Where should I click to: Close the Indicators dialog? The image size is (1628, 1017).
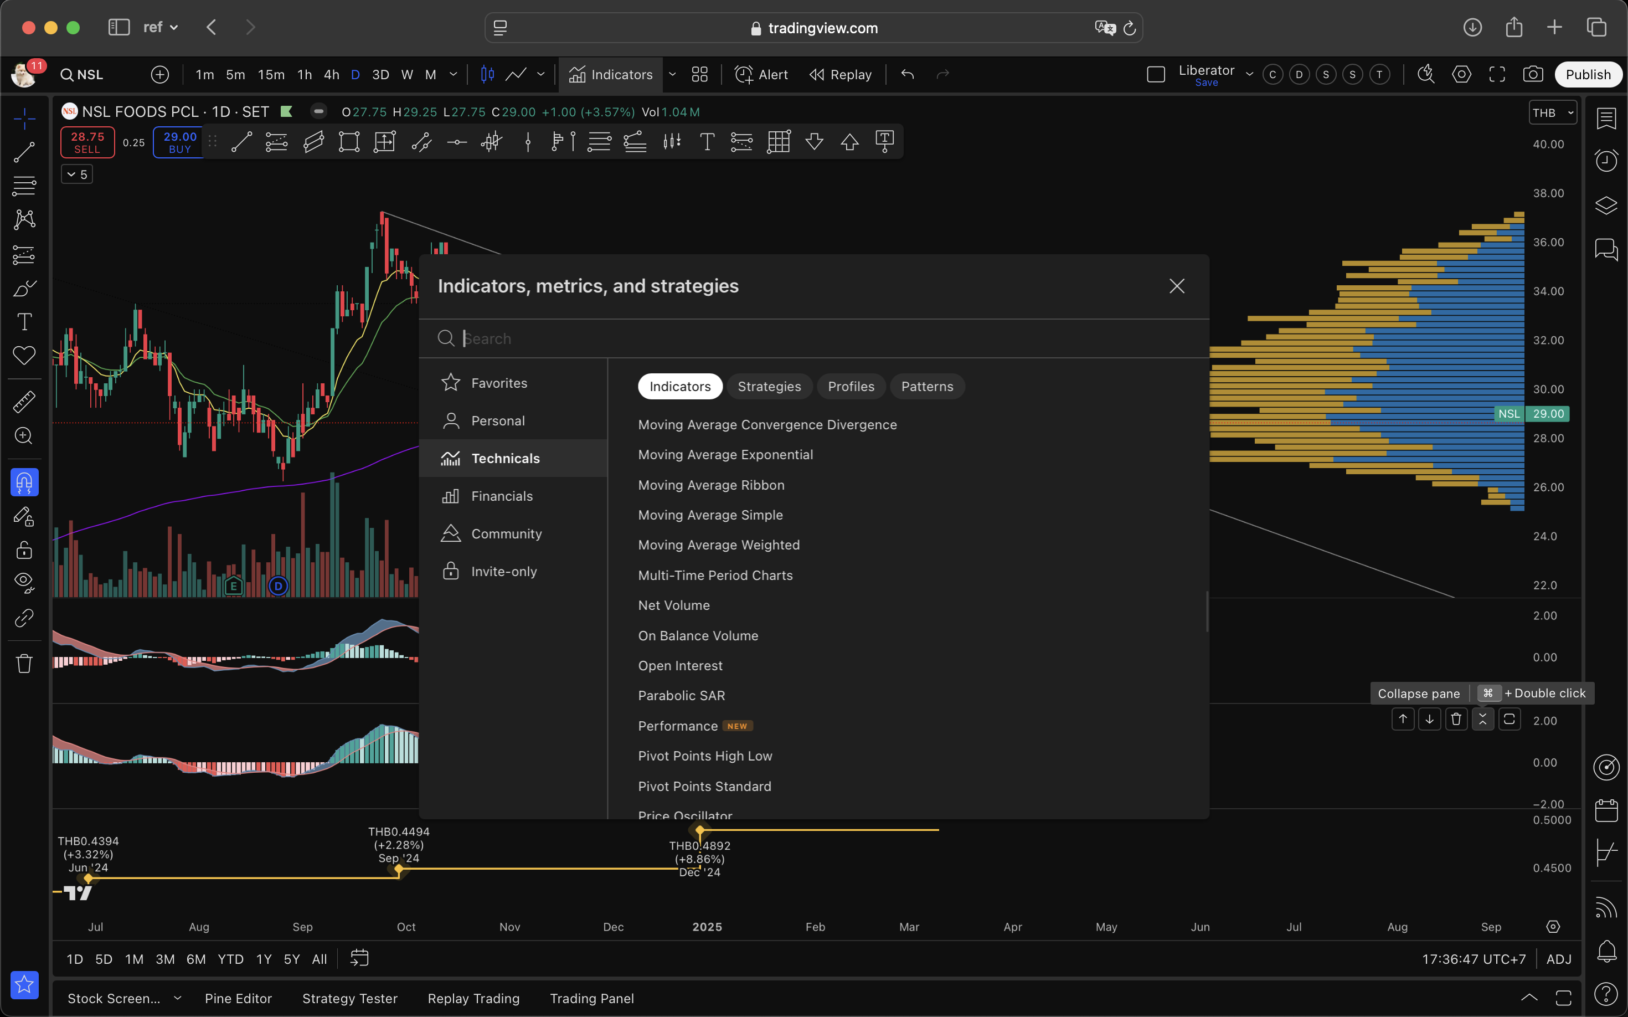tap(1177, 286)
